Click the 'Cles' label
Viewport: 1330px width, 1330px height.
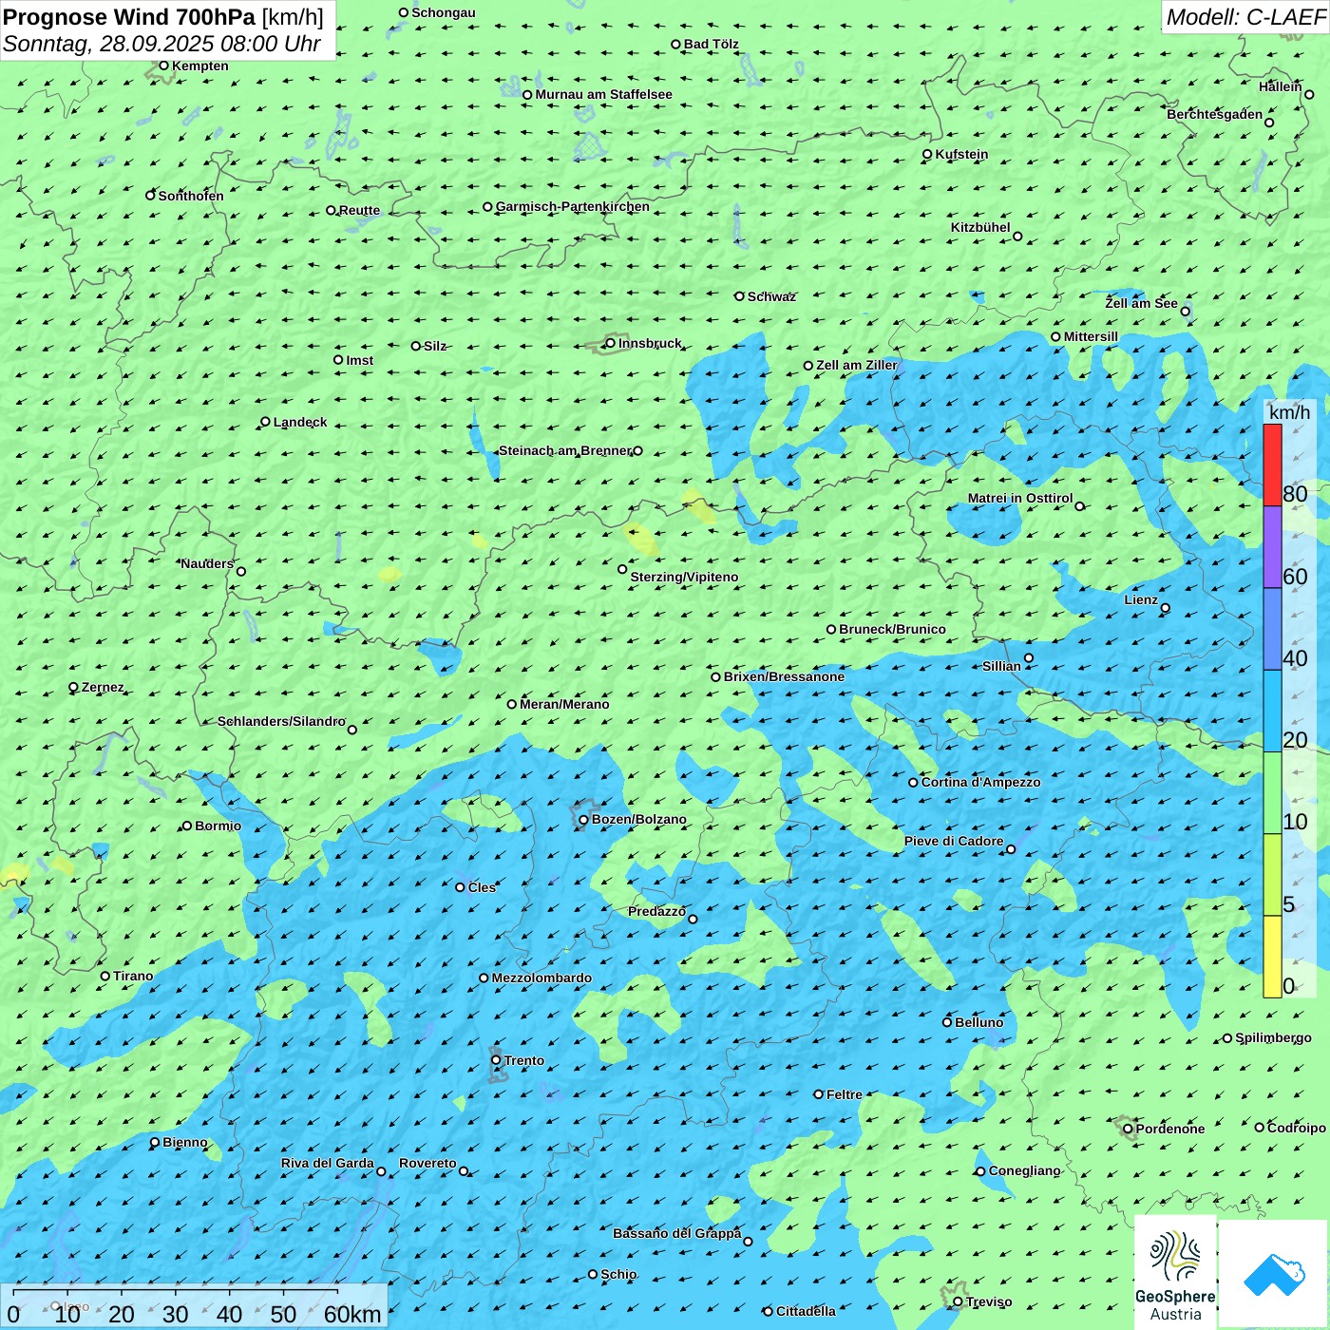tap(482, 887)
